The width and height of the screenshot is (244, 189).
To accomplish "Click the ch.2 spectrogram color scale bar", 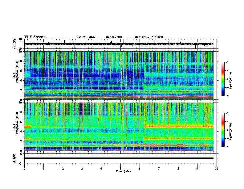I will (x=223, y=130).
